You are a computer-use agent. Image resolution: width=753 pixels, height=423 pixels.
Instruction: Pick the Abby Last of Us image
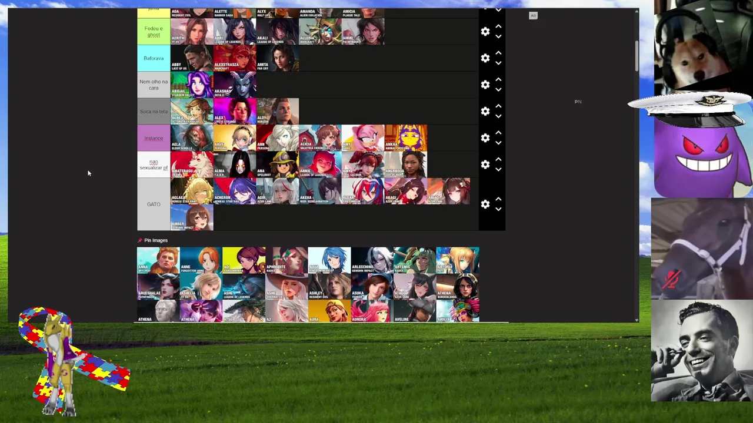(x=192, y=58)
